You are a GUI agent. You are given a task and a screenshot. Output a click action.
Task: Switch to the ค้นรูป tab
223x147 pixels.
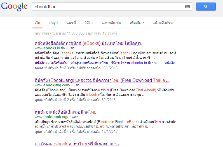click(53, 23)
